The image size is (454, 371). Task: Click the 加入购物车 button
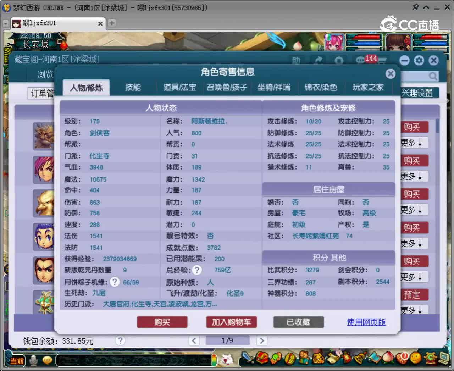coord(231,322)
